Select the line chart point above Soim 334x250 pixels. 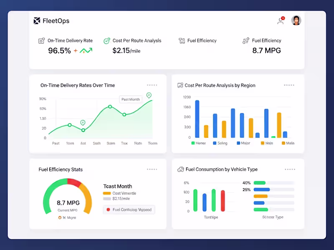pos(110,107)
